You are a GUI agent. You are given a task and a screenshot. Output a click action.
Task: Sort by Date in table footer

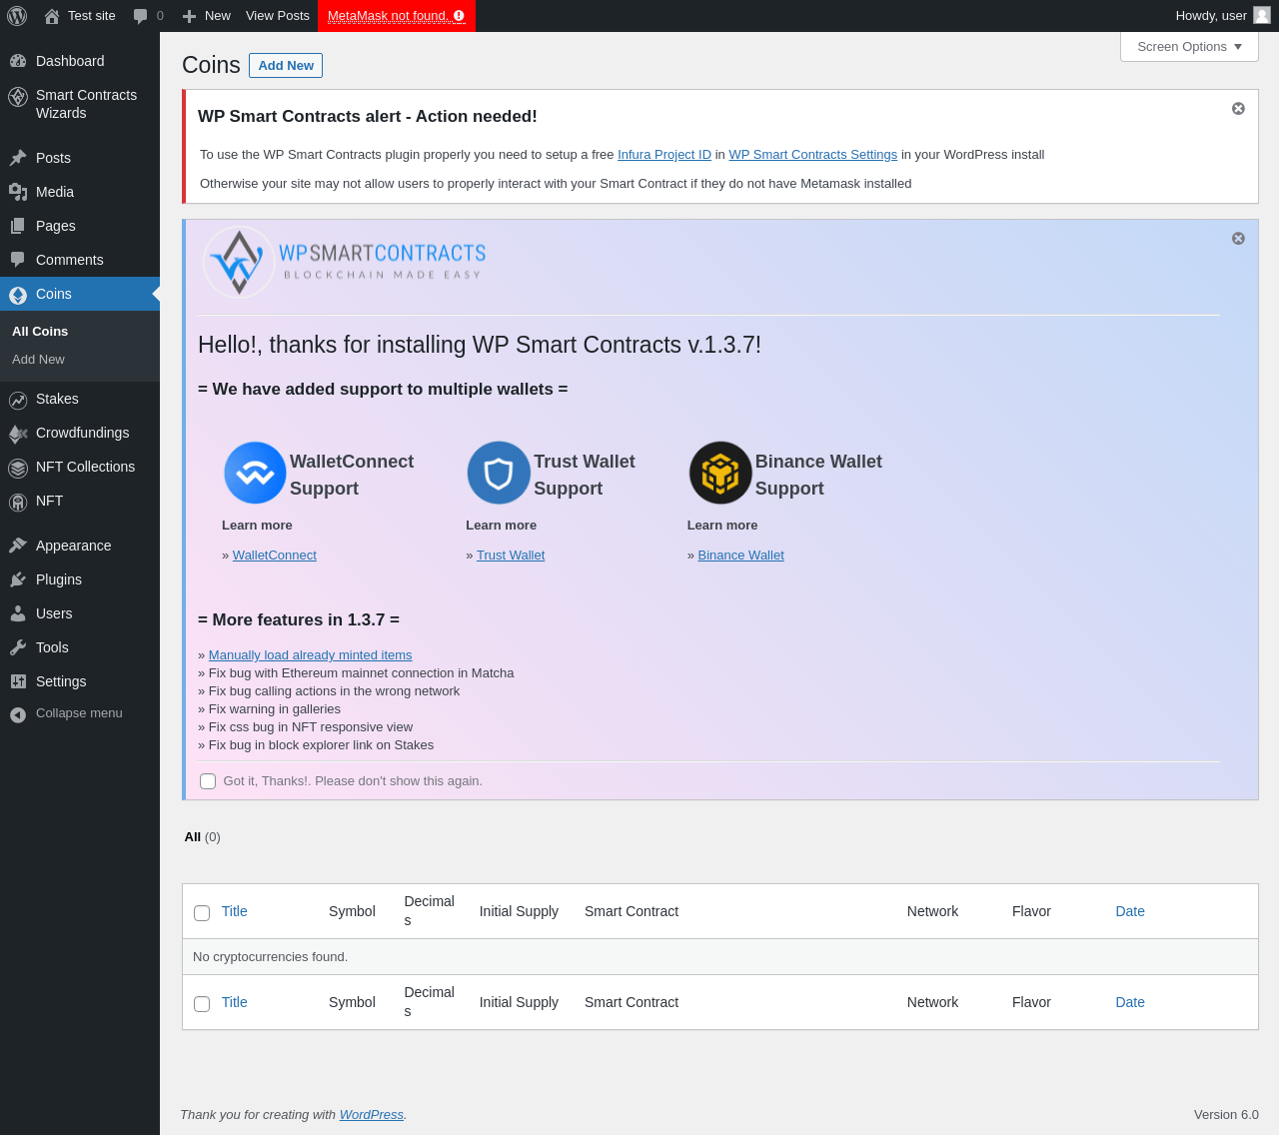coord(1130,1002)
